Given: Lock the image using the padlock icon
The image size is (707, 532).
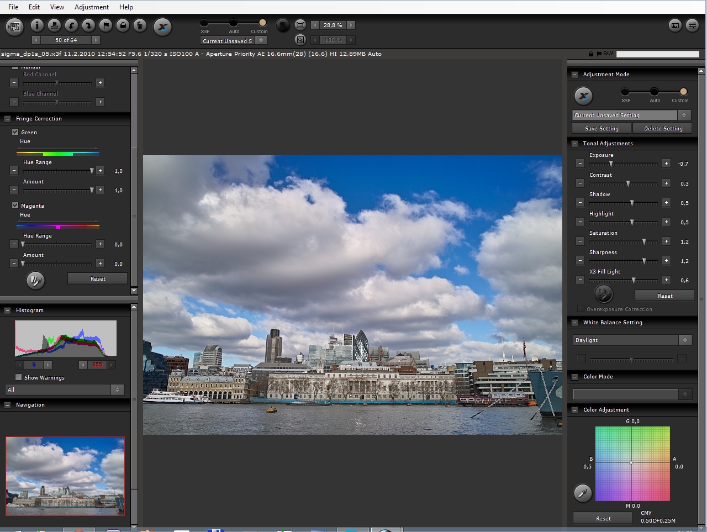Looking at the screenshot, I should tap(123, 25).
